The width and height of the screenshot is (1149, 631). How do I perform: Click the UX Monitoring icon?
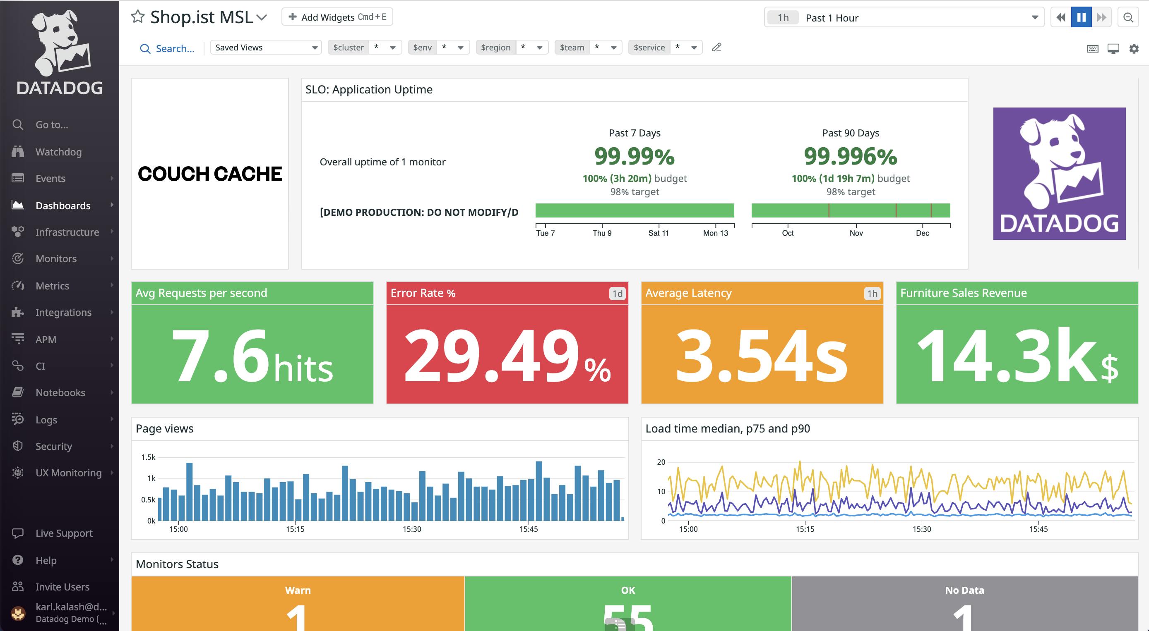tap(17, 473)
